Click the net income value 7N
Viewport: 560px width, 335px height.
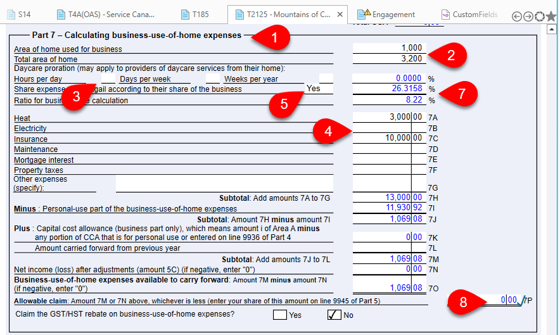coord(414,269)
